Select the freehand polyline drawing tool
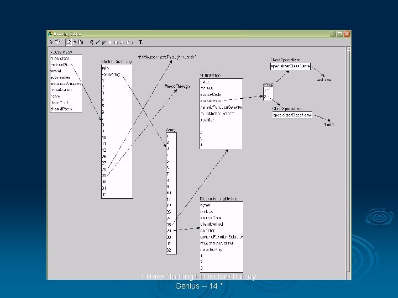 (x=92, y=42)
